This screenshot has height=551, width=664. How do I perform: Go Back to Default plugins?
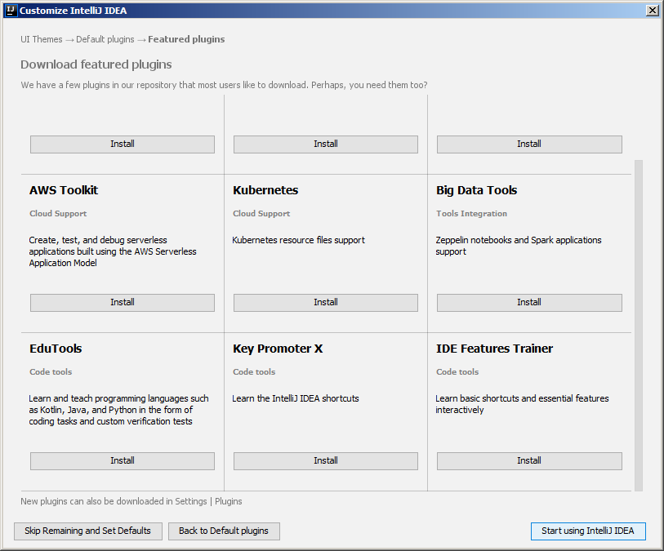pyautogui.click(x=224, y=531)
